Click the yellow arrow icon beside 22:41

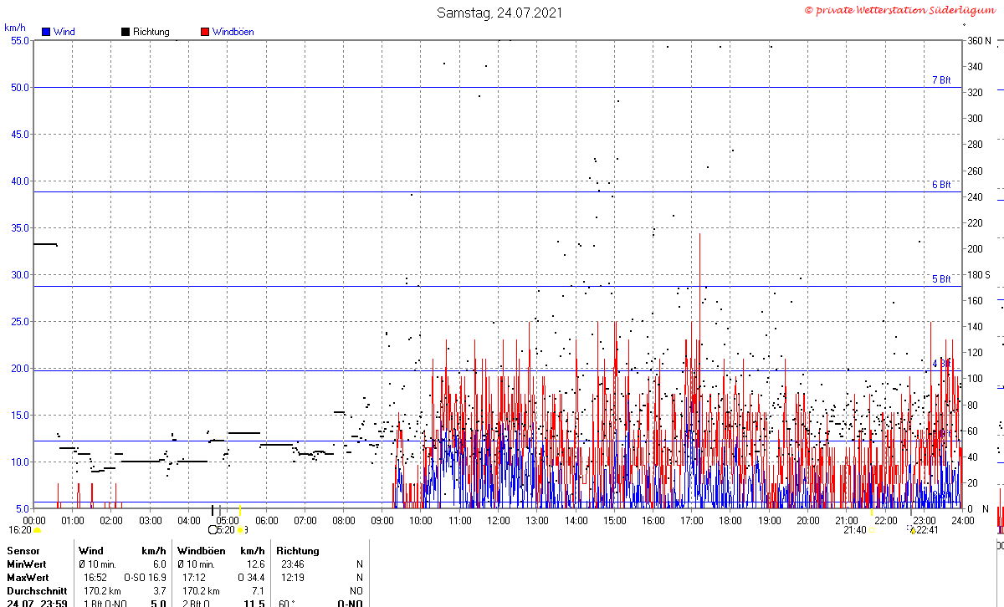tap(913, 530)
